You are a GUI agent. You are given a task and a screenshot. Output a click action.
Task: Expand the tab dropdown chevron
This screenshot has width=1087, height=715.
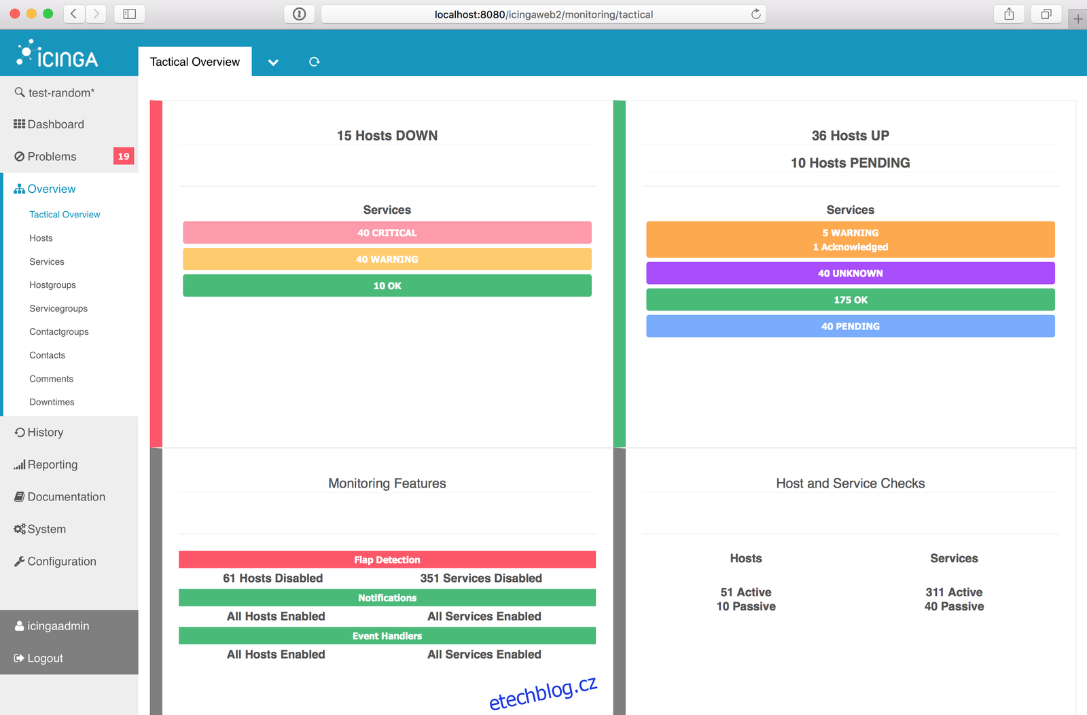(273, 62)
